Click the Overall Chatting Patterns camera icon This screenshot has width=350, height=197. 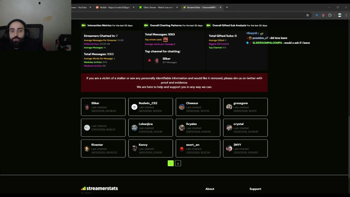pos(146,25)
